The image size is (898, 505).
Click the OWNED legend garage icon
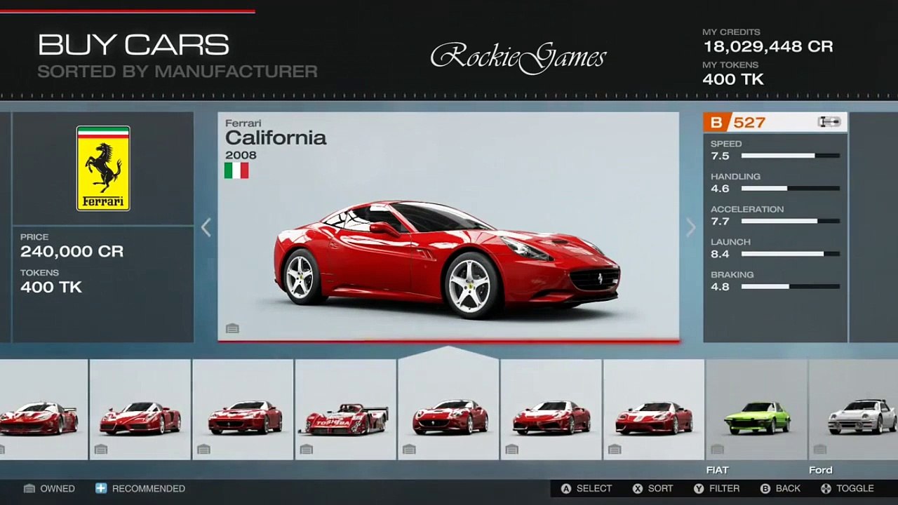point(29,488)
